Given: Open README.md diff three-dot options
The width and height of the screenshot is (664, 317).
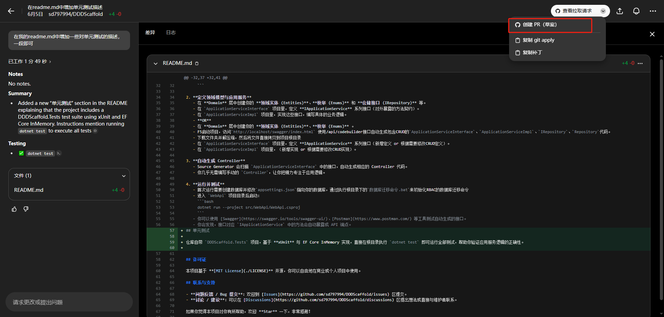Looking at the screenshot, I should pos(640,63).
